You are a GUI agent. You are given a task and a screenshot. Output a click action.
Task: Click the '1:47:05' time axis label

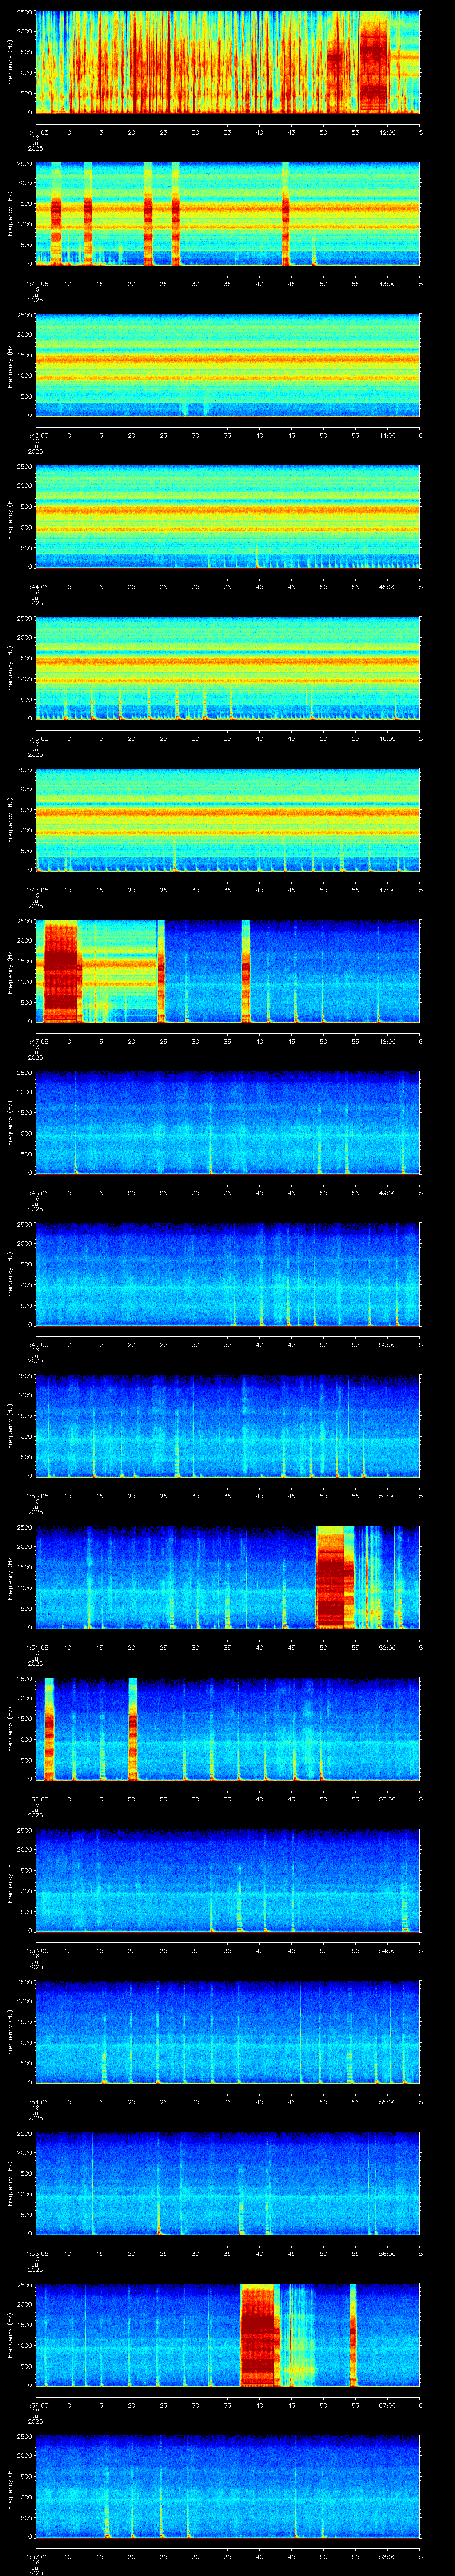click(36, 1041)
